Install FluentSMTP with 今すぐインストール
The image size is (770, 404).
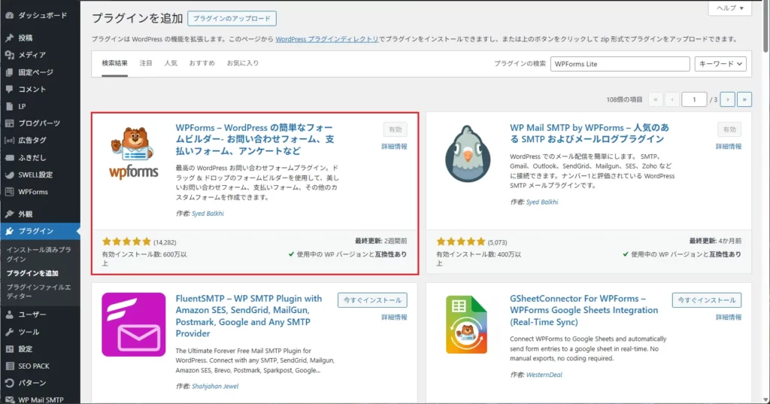click(372, 300)
